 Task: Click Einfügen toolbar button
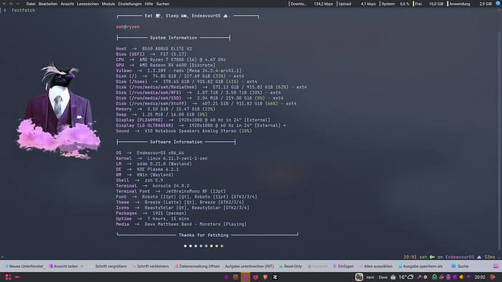pyautogui.click(x=343, y=266)
